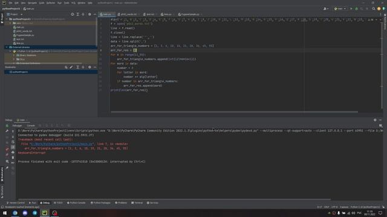Select PygameSample.py in the Project tree
Viewport: 387px width, 217px height.
coord(24,35)
